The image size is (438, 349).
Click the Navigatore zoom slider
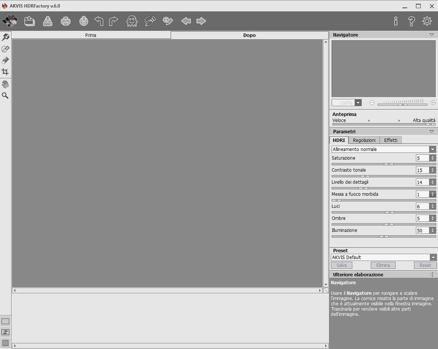(x=402, y=105)
